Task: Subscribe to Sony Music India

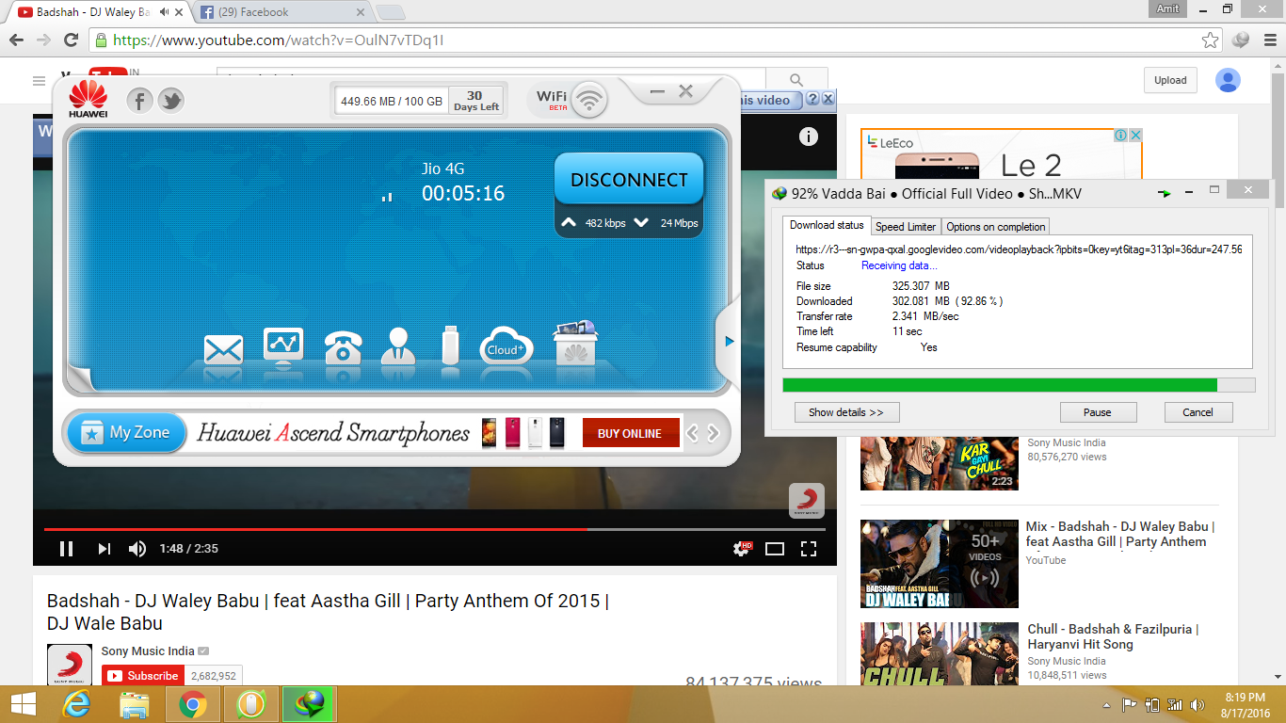Action: (143, 676)
